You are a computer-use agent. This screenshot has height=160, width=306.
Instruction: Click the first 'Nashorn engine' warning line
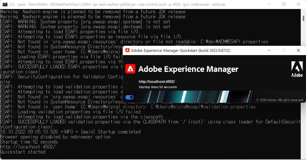(x=93, y=12)
